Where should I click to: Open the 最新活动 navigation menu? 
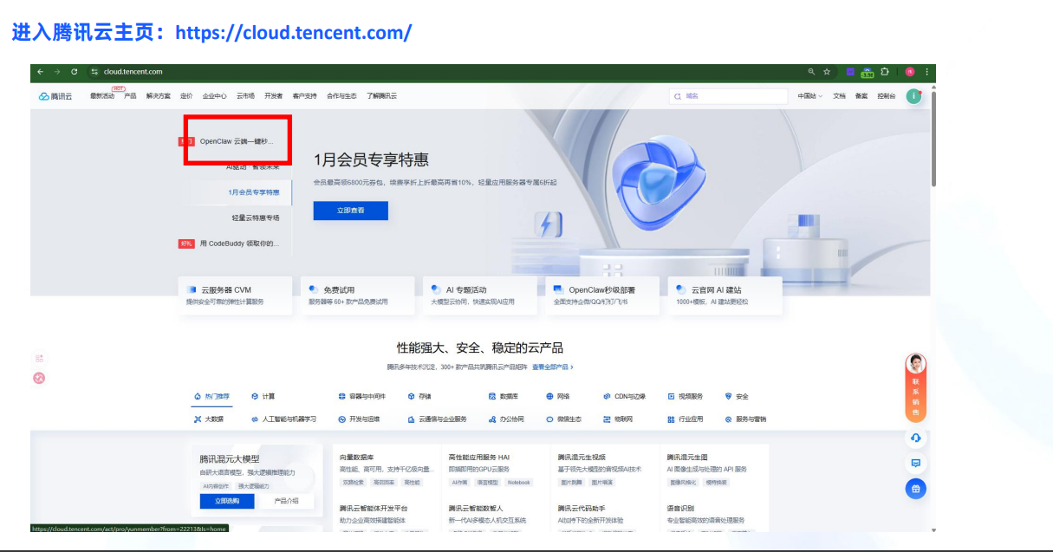102,96
